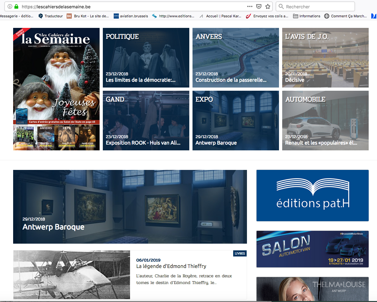The width and height of the screenshot is (377, 302).
Task: Open the page actions three-dots menu
Action: point(250,6)
